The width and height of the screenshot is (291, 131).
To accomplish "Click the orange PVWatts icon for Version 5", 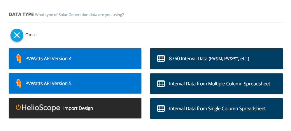I will [18, 83].
